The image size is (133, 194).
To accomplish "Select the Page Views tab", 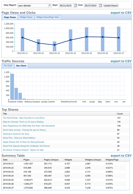I will (x=10, y=17).
